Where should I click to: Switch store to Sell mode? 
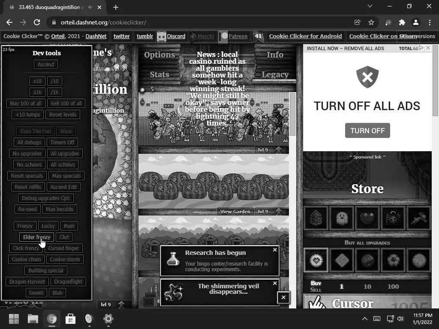point(316,290)
